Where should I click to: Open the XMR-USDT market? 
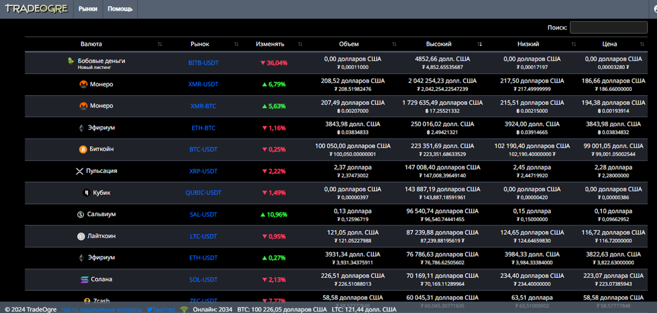pos(203,84)
